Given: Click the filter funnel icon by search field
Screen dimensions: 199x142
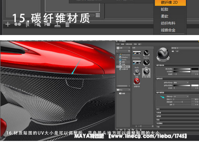Looking at the screenshot, I should click(x=129, y=52).
